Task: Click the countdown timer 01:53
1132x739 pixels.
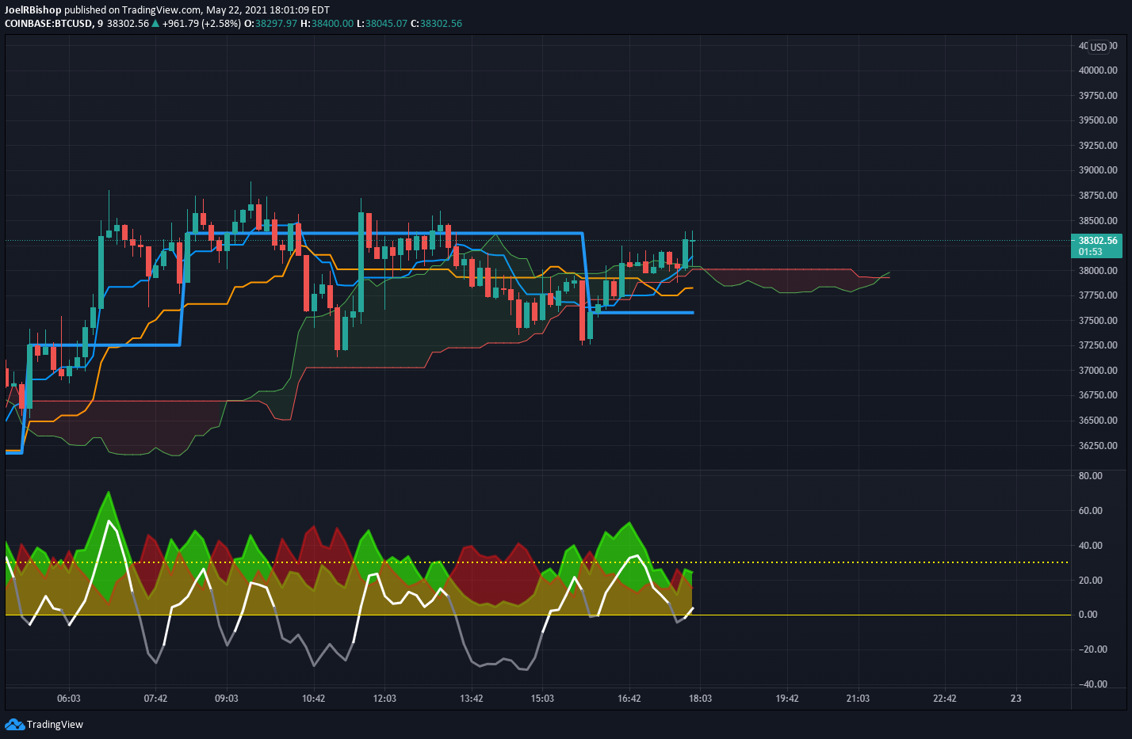Action: (x=1091, y=252)
